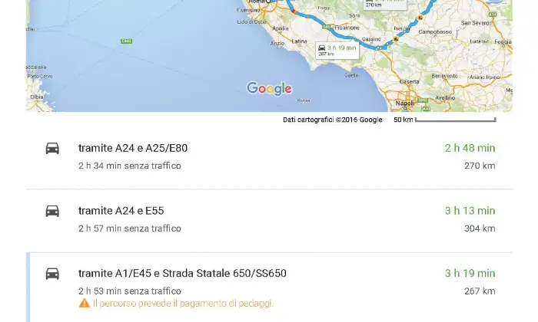The height and width of the screenshot is (322, 538).
Task: Choose route tramite A1/E45 e Strada Statale 650/SS650
Action: click(x=182, y=274)
